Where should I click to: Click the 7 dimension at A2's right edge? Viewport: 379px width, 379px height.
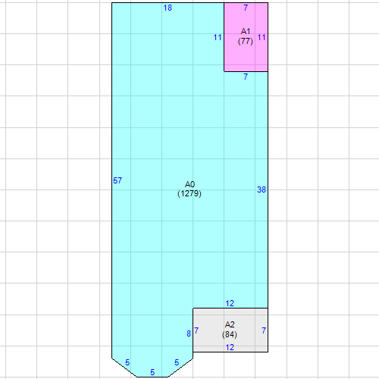click(x=264, y=330)
